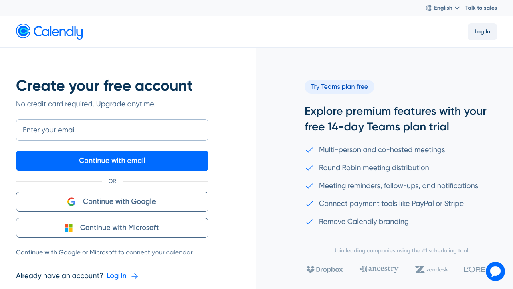Open the language selector chevron
513x289 pixels.
click(x=457, y=8)
